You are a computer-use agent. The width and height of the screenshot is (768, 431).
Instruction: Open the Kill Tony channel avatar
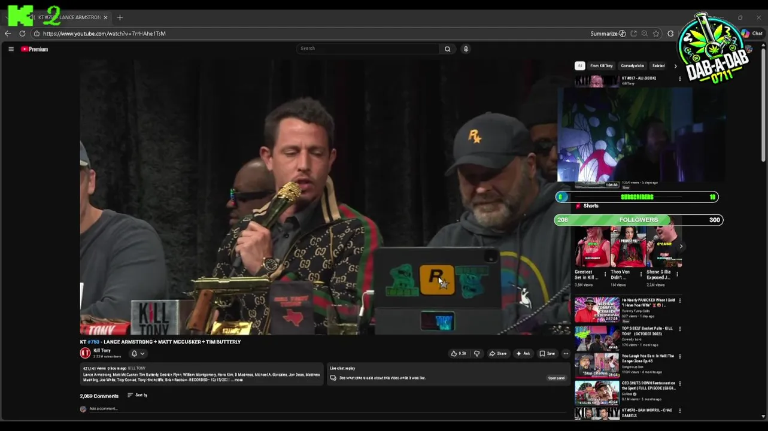(85, 353)
